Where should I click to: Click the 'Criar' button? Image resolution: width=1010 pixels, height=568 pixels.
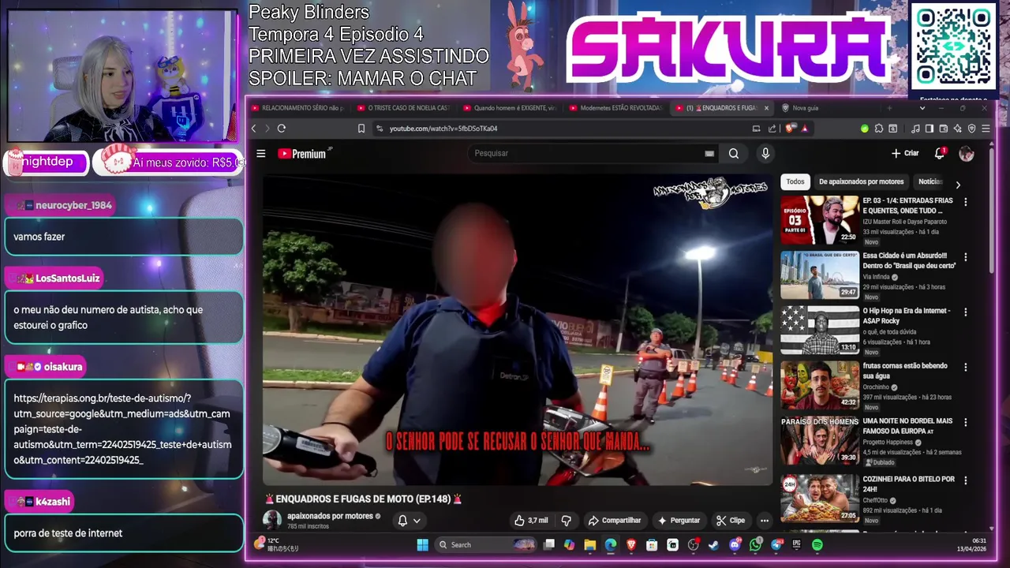click(905, 154)
